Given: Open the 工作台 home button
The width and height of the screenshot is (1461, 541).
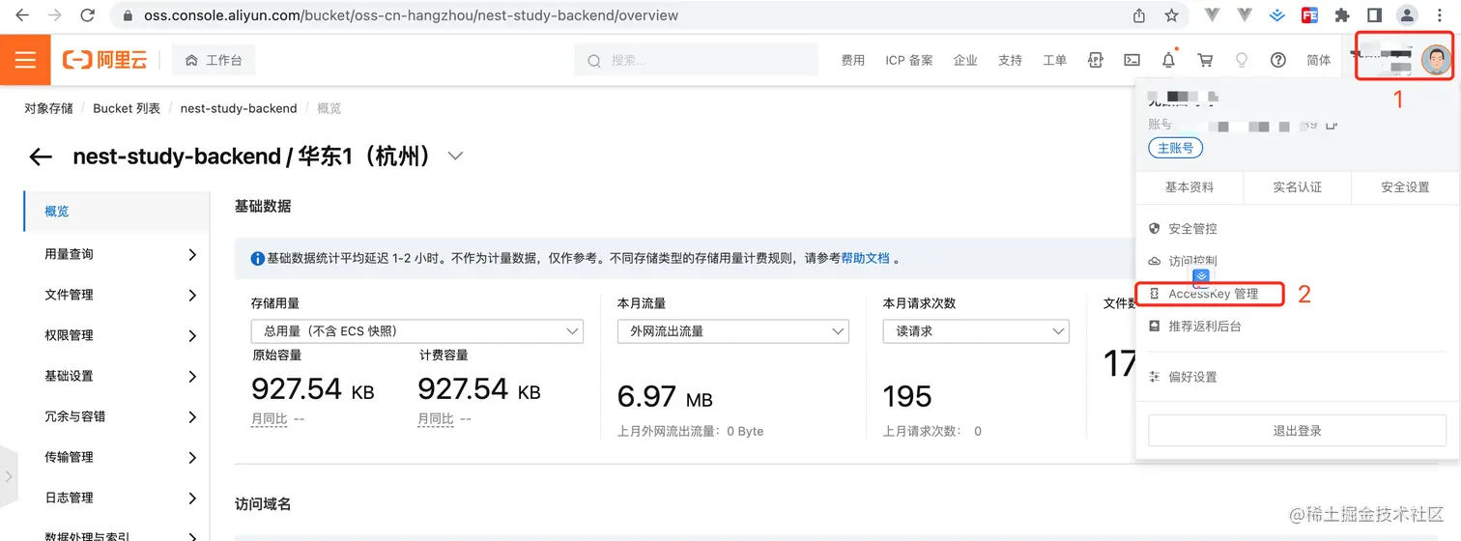Looking at the screenshot, I should [x=214, y=60].
